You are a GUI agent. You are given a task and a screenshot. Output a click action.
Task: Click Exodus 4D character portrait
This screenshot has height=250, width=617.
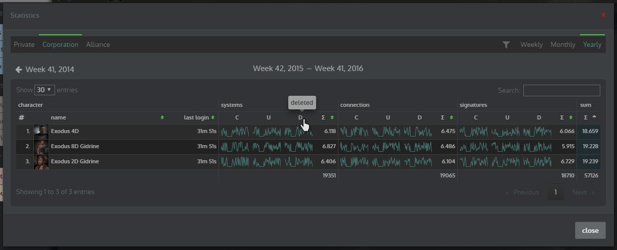41,132
